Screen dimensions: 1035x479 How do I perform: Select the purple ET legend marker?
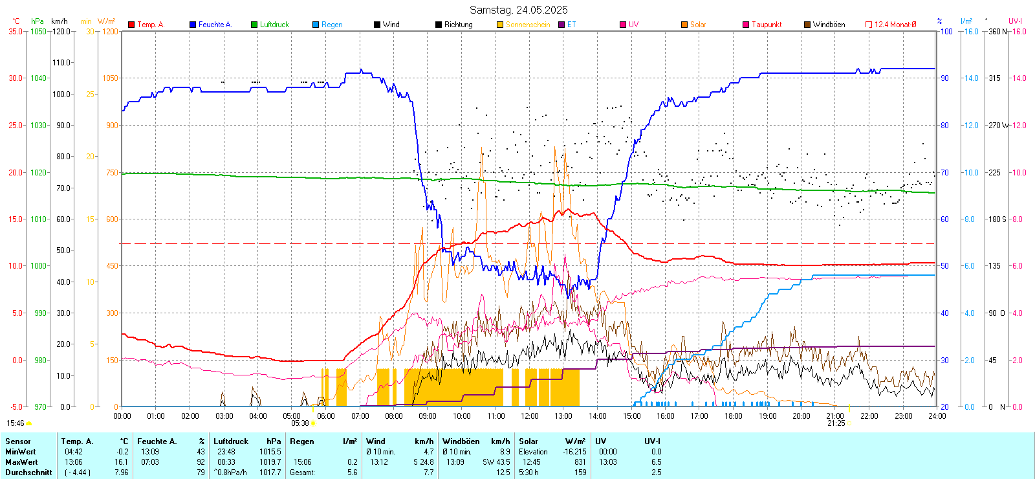coord(561,25)
